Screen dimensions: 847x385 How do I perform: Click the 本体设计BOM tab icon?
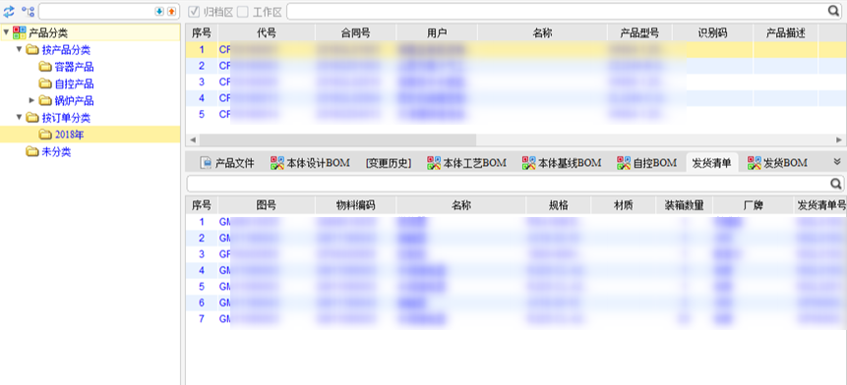tap(277, 163)
